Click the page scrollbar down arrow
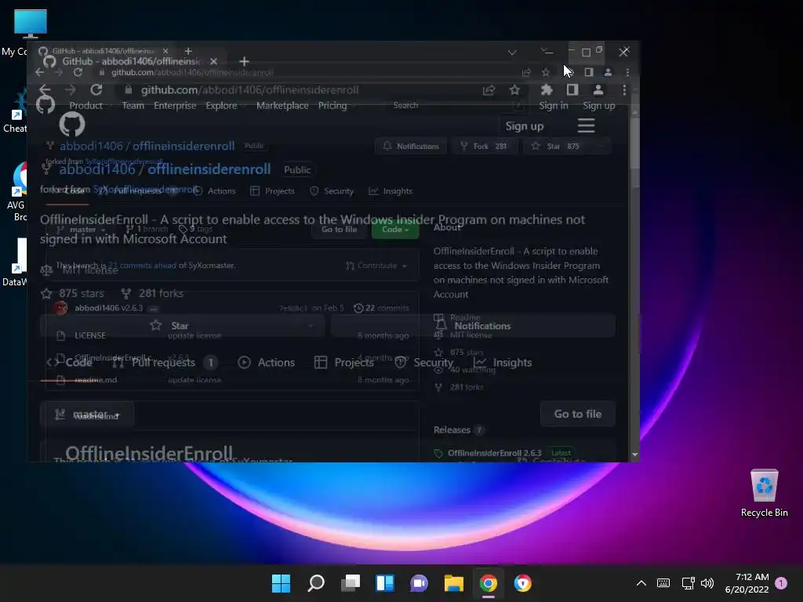 [635, 455]
